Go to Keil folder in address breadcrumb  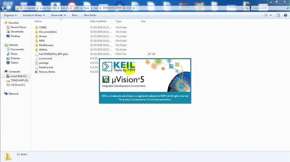click(96, 8)
